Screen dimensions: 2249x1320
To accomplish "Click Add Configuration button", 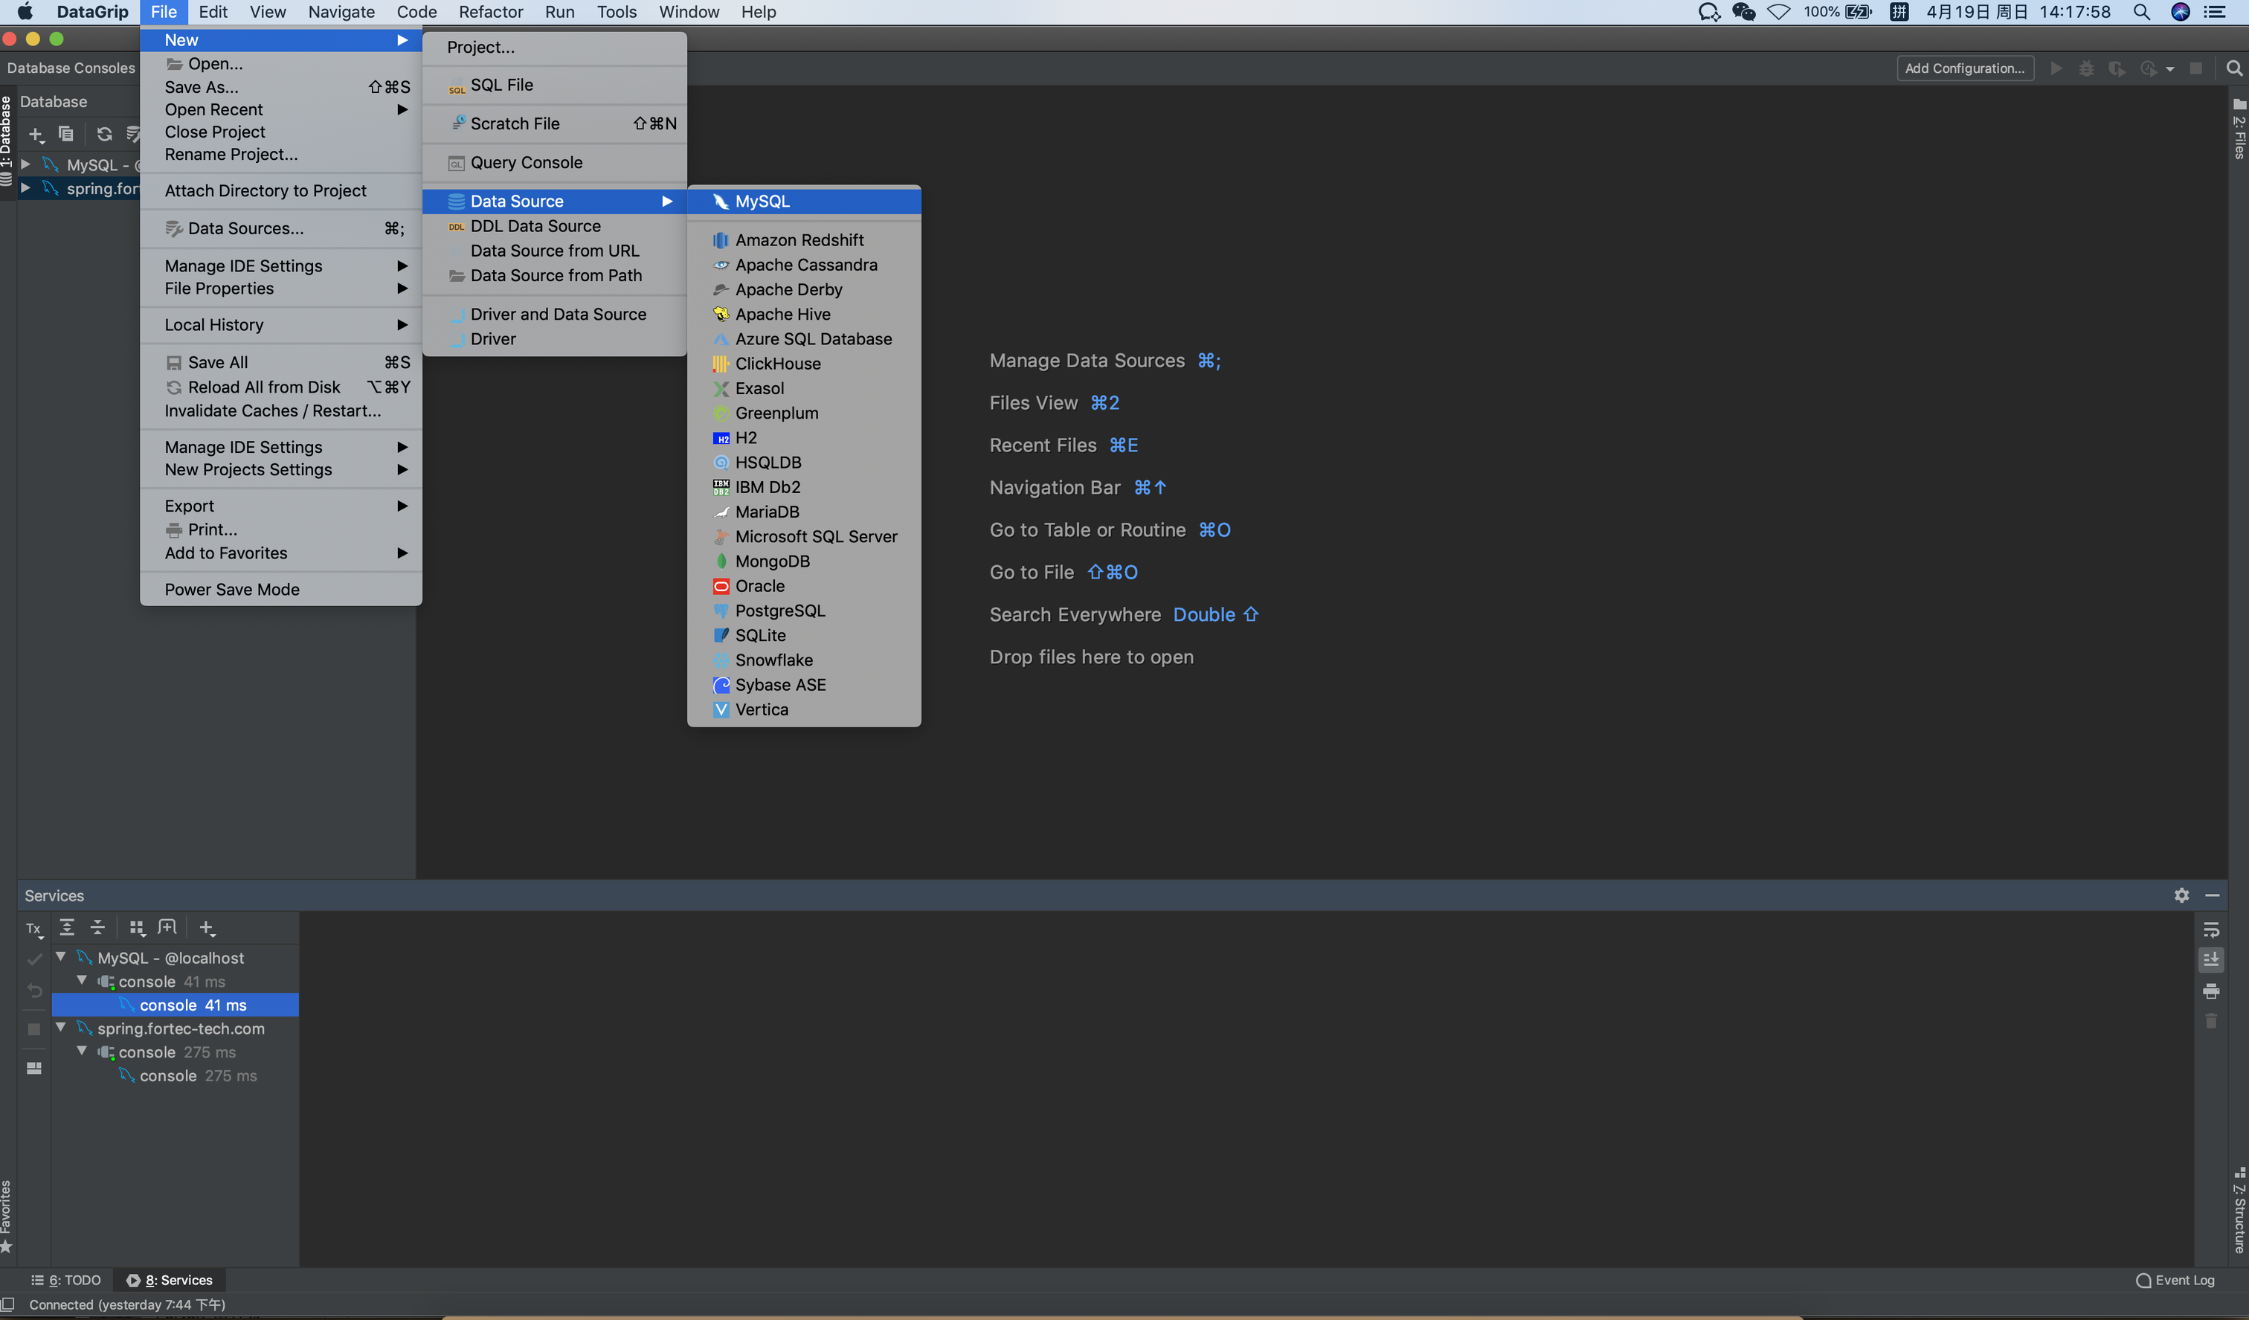I will coord(1964,68).
